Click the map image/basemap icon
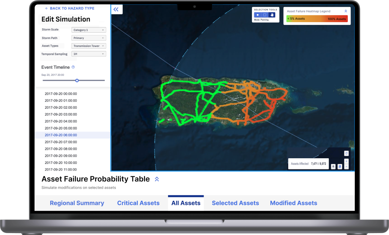Screen dimensions: 389x235 [x=340, y=166]
